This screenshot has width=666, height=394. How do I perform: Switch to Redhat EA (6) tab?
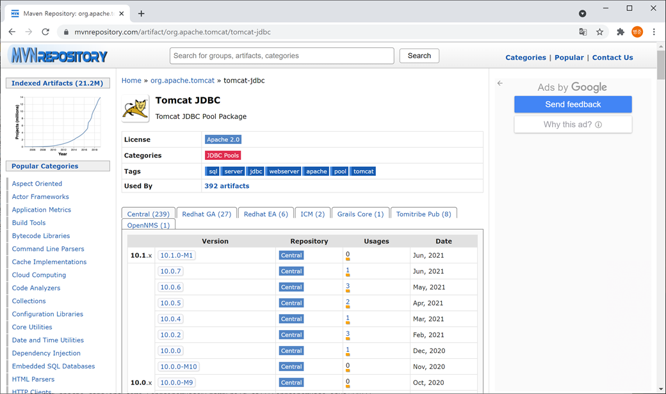pyautogui.click(x=266, y=214)
